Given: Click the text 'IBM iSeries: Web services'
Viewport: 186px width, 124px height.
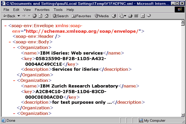Looking at the screenshot, I should (72, 53).
